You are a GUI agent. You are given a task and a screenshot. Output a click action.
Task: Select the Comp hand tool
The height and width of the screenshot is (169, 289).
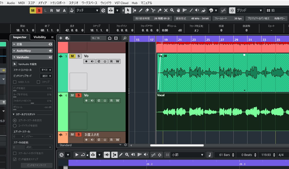[178, 11]
